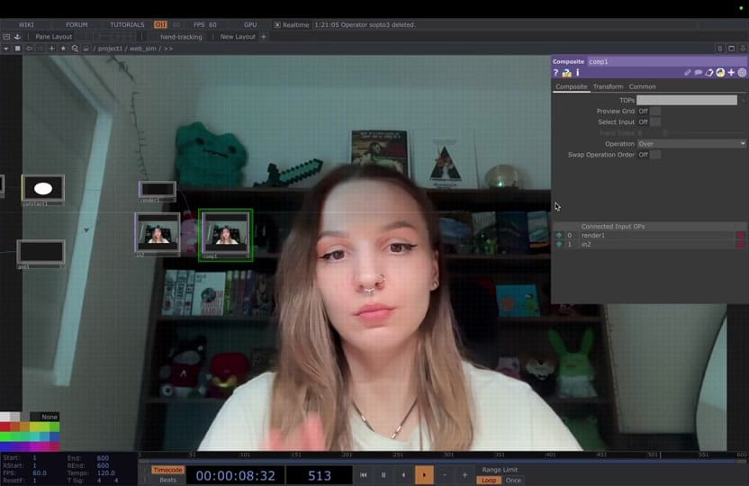Go back with the left arrow network icon
The image size is (749, 486).
(29, 49)
